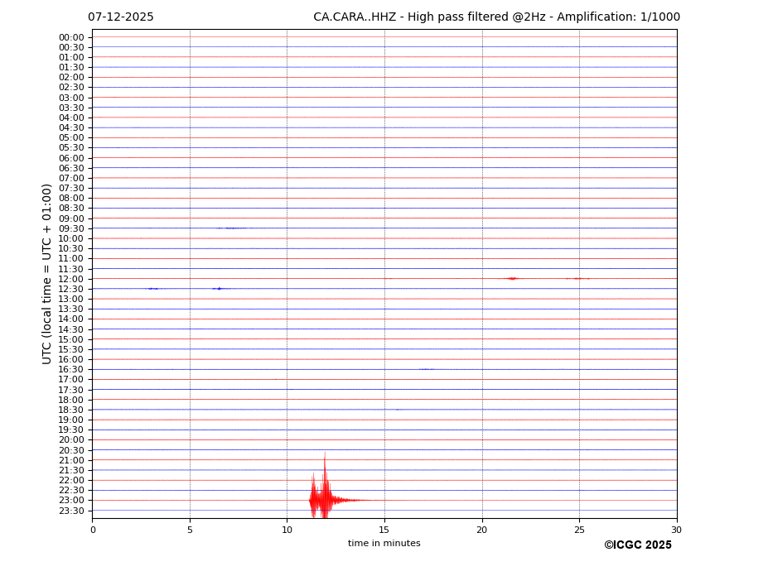Click the red signal on 12:00 trace near 25 minutes
The height and width of the screenshot is (576, 768).
577,278
